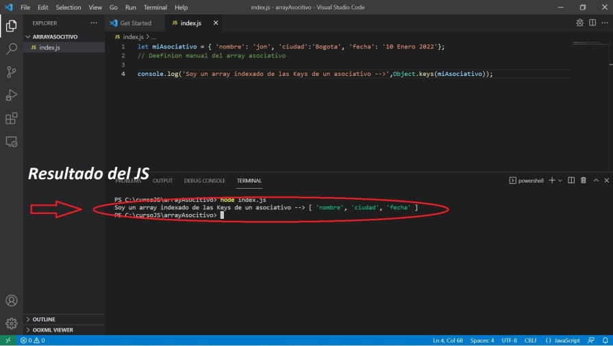
Task: Open the Source Control view
Action: coord(12,72)
